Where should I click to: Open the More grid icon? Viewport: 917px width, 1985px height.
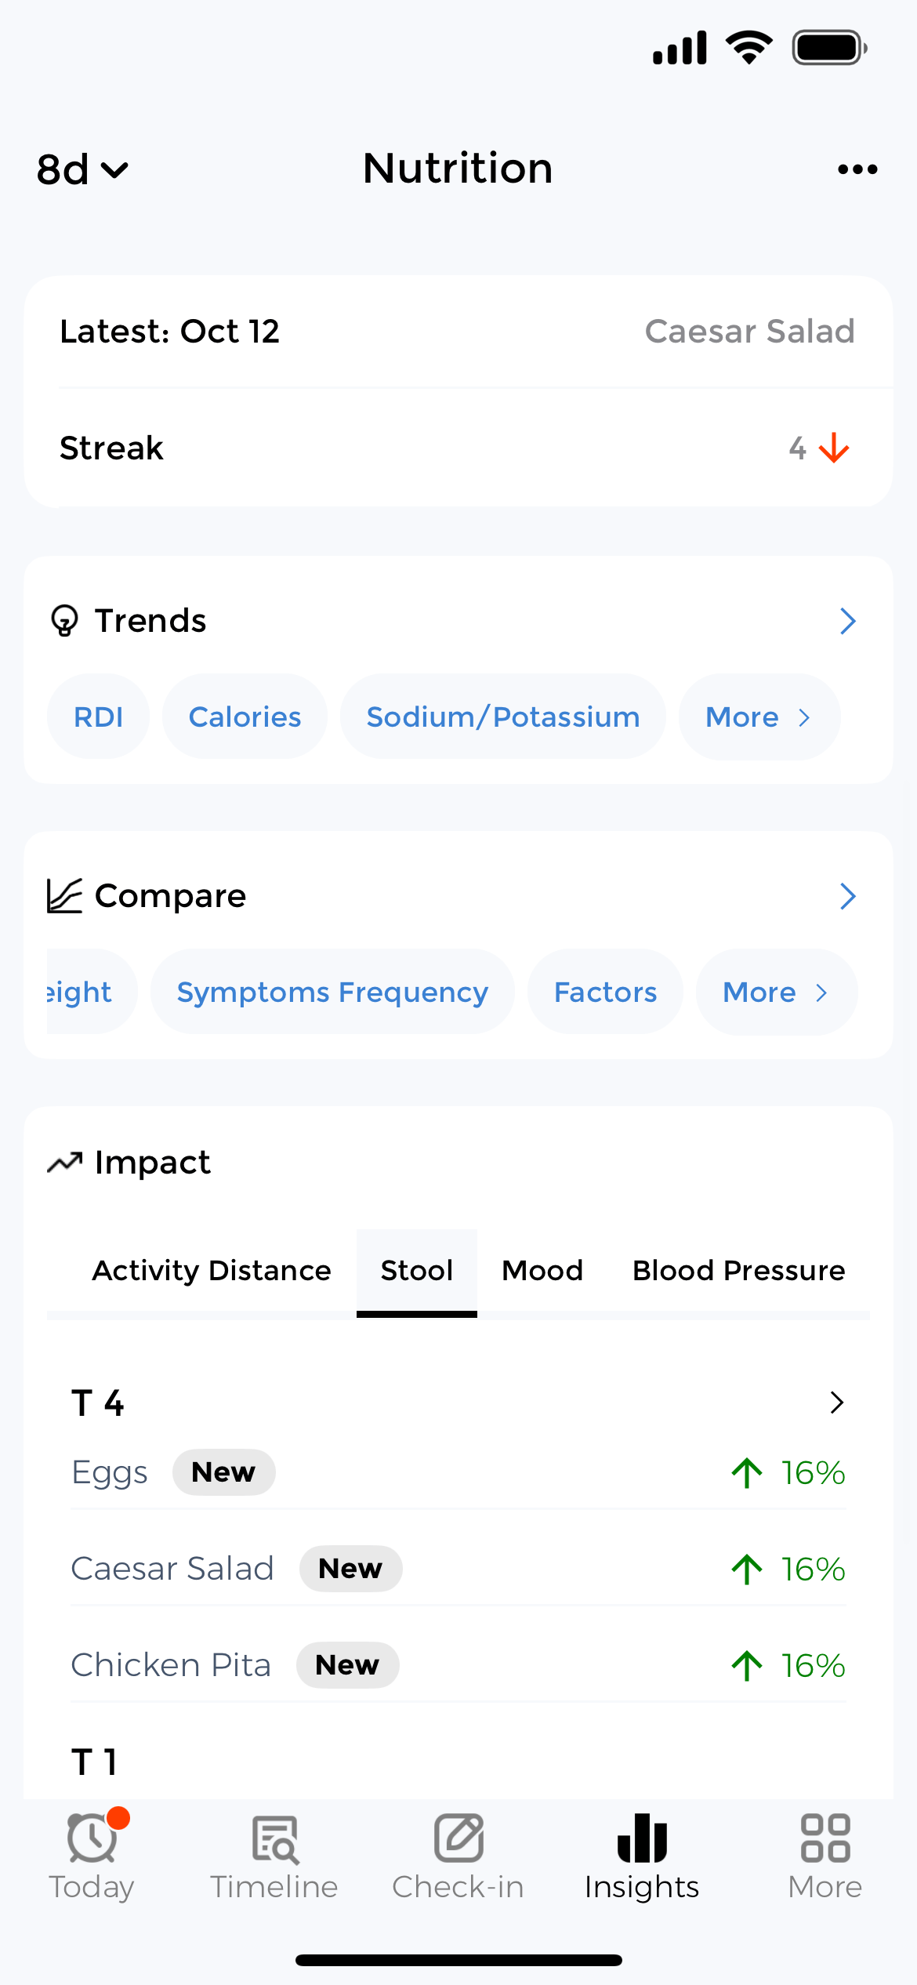click(825, 1838)
